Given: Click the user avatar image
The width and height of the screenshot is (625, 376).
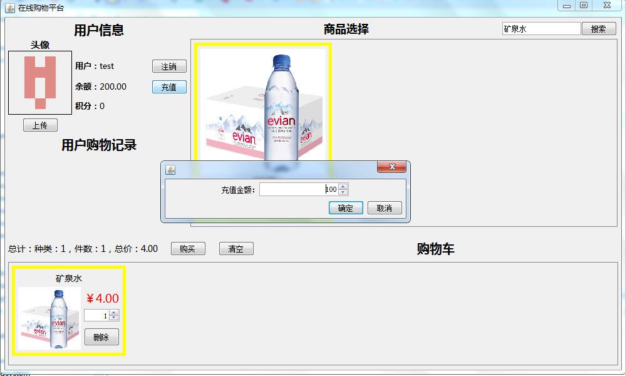Looking at the screenshot, I should 40,83.
